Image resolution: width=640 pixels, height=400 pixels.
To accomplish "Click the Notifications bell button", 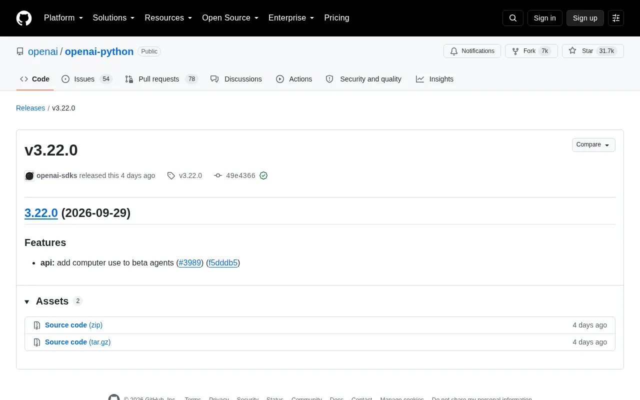I will pos(472,51).
